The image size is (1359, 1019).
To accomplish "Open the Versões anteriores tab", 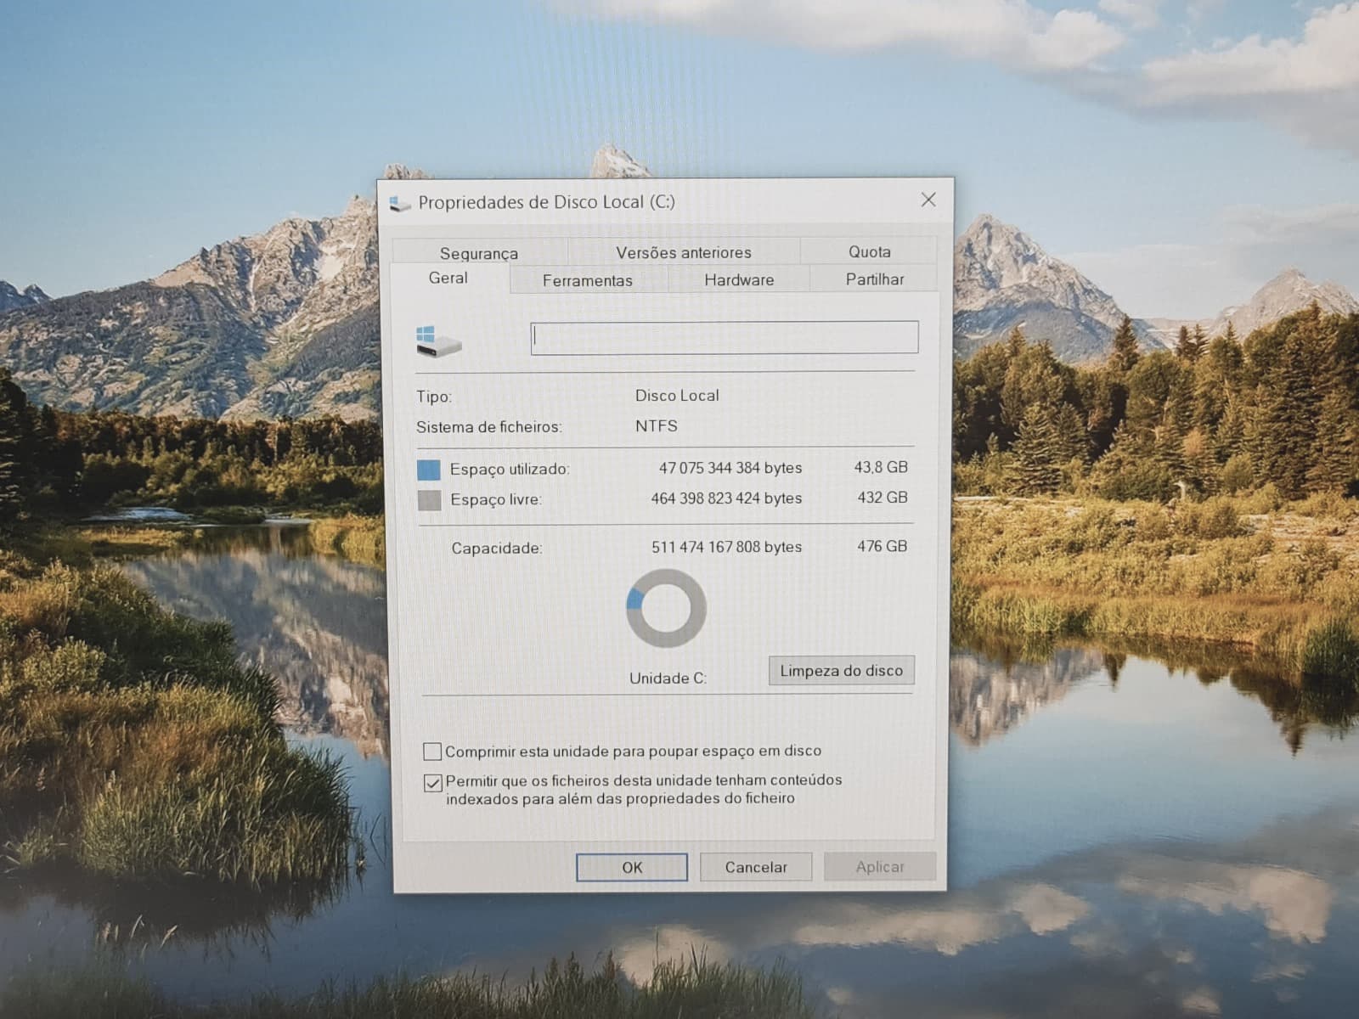I will (684, 251).
